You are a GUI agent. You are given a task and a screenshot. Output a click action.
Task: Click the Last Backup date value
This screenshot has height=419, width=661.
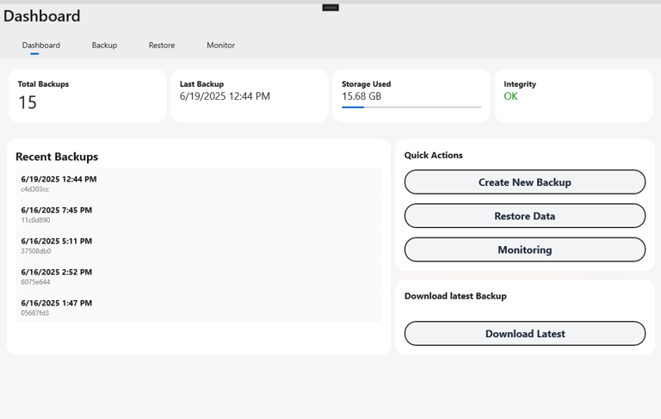click(225, 96)
